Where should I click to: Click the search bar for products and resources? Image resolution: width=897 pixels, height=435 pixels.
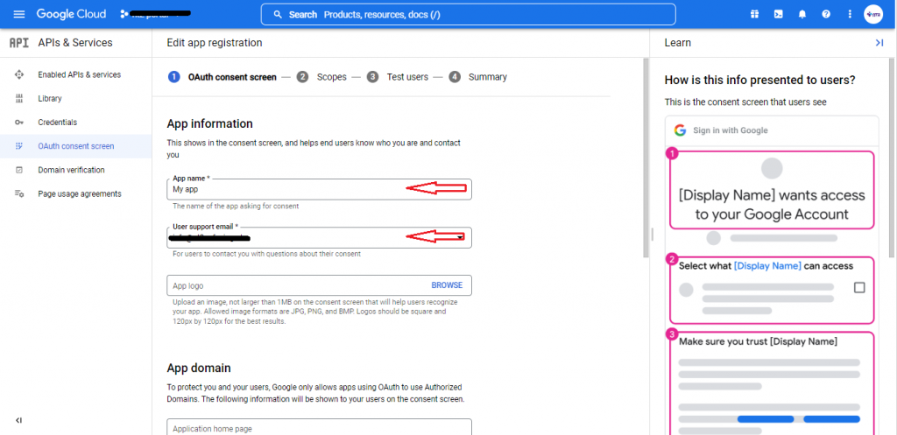(x=468, y=14)
